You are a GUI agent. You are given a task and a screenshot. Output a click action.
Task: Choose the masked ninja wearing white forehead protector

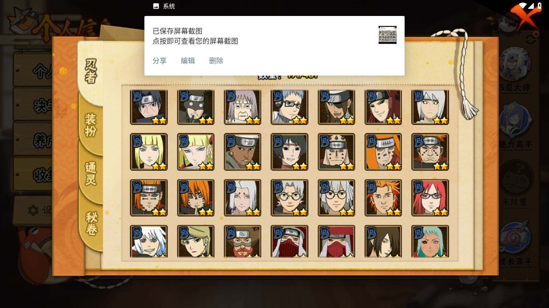pyautogui.click(x=289, y=242)
